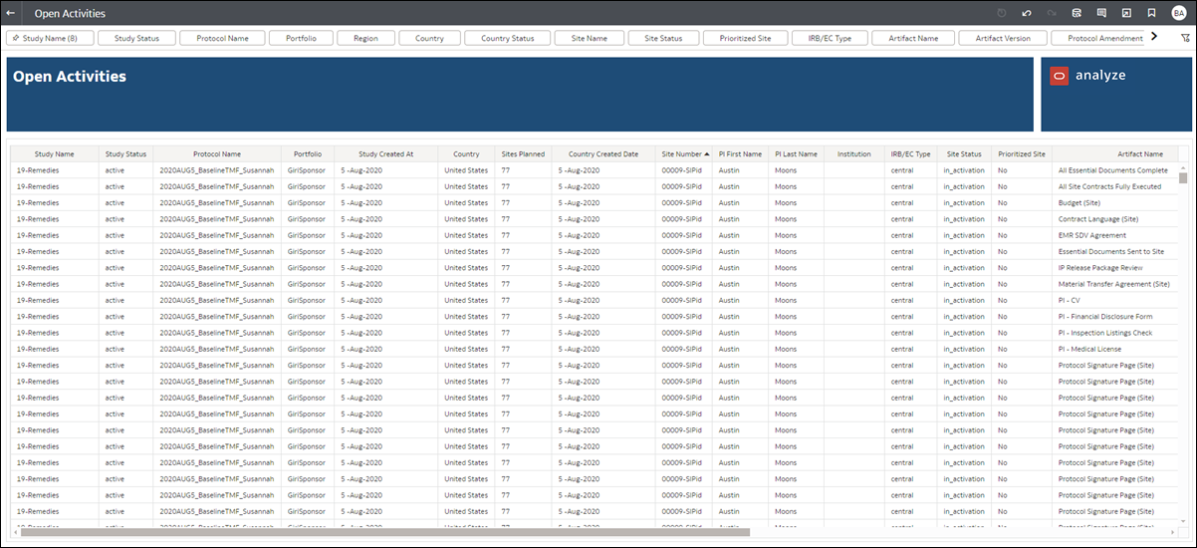Screen dimensions: 1197x548
Task: Click the PI Last Name column header
Action: pos(796,154)
